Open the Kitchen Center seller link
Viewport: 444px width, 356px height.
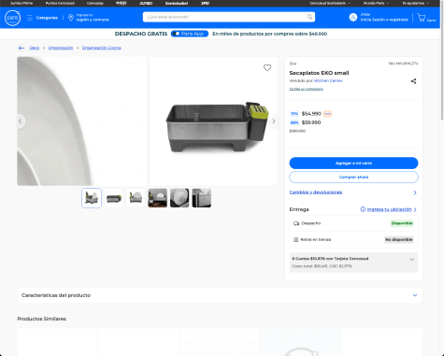[328, 80]
